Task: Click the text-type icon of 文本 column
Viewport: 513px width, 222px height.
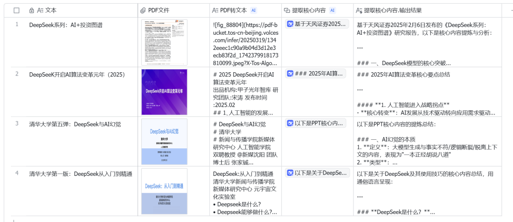Action: point(40,10)
